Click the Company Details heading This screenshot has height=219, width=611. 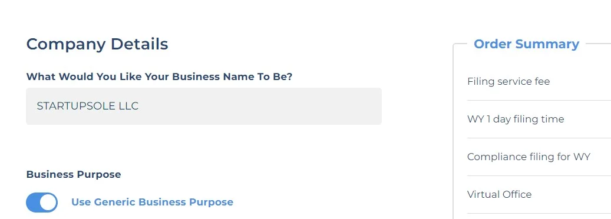97,44
